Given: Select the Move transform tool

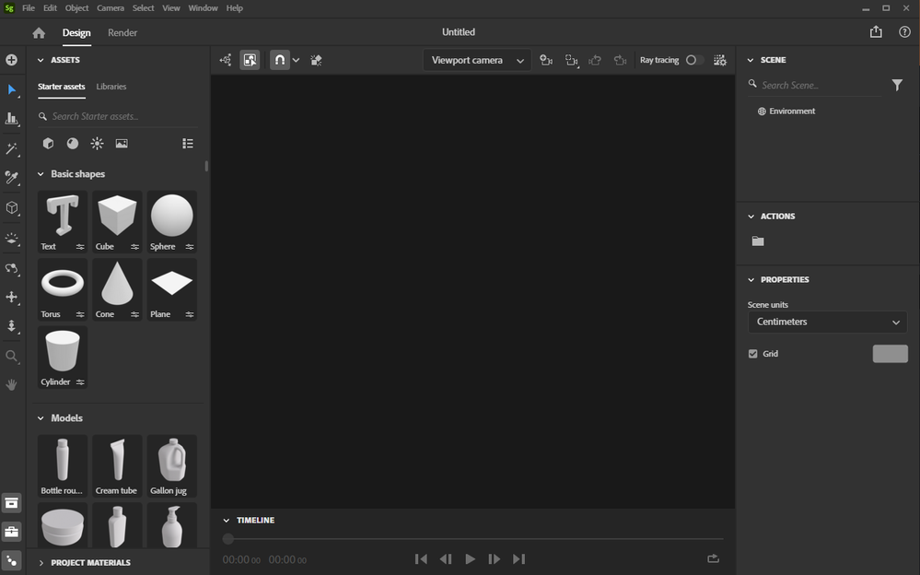Looking at the screenshot, I should coord(12,297).
